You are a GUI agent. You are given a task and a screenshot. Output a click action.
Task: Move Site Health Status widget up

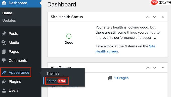tap(148, 17)
